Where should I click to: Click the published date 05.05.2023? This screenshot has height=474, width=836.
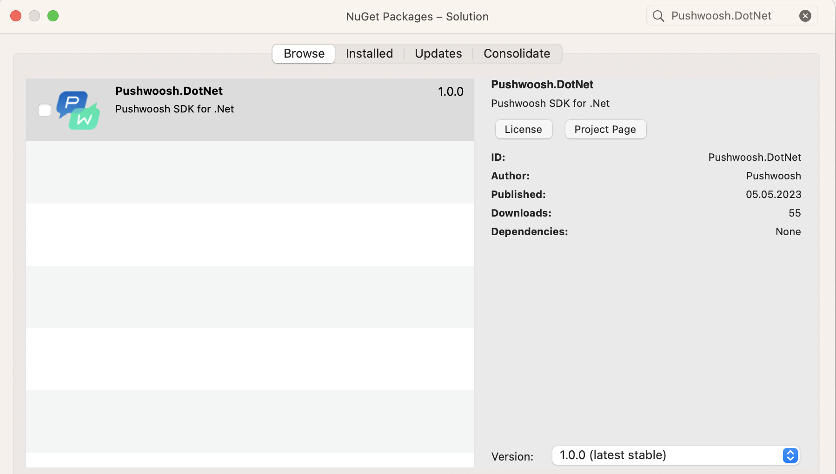(x=773, y=195)
